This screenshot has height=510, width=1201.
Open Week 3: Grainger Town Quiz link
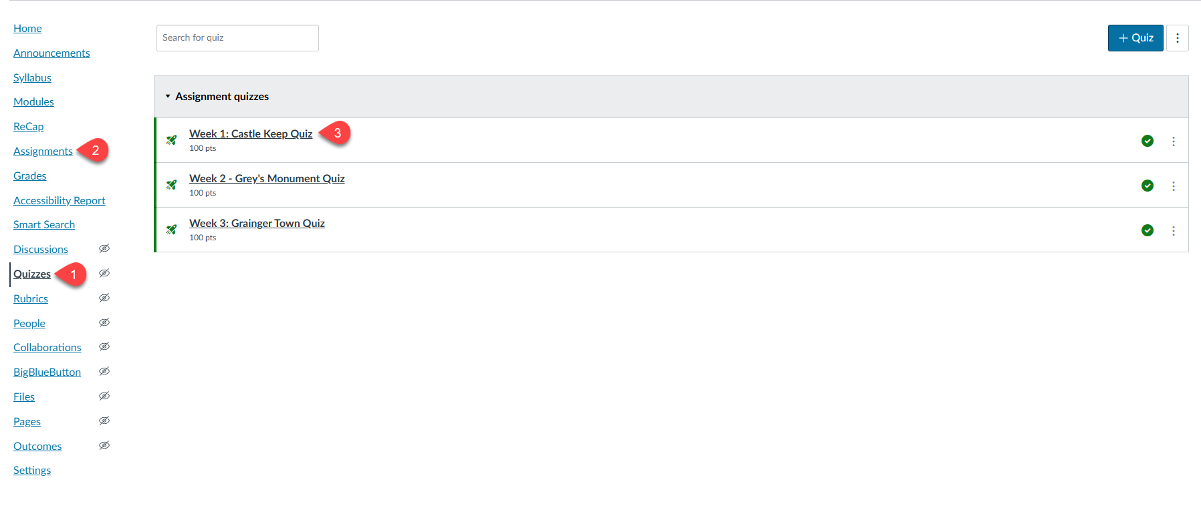tap(257, 224)
